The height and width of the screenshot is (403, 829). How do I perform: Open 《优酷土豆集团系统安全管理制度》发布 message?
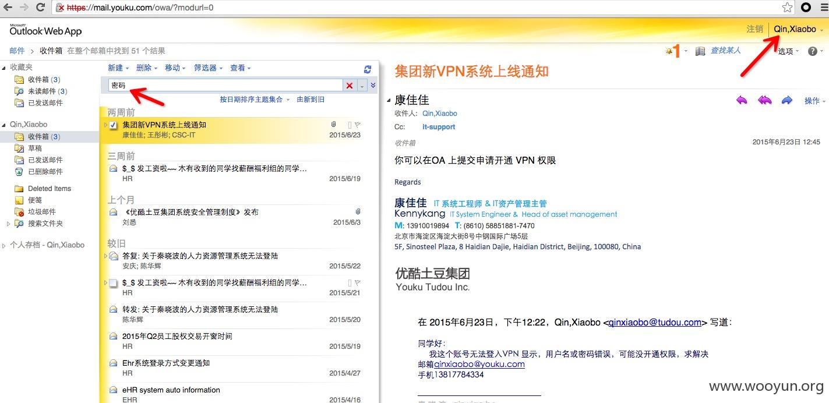tap(233, 217)
